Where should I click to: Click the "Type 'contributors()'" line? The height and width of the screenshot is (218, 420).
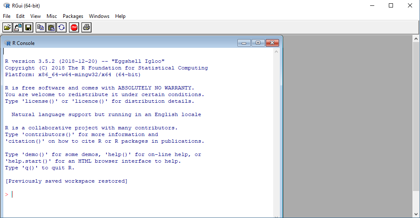[x=82, y=135]
